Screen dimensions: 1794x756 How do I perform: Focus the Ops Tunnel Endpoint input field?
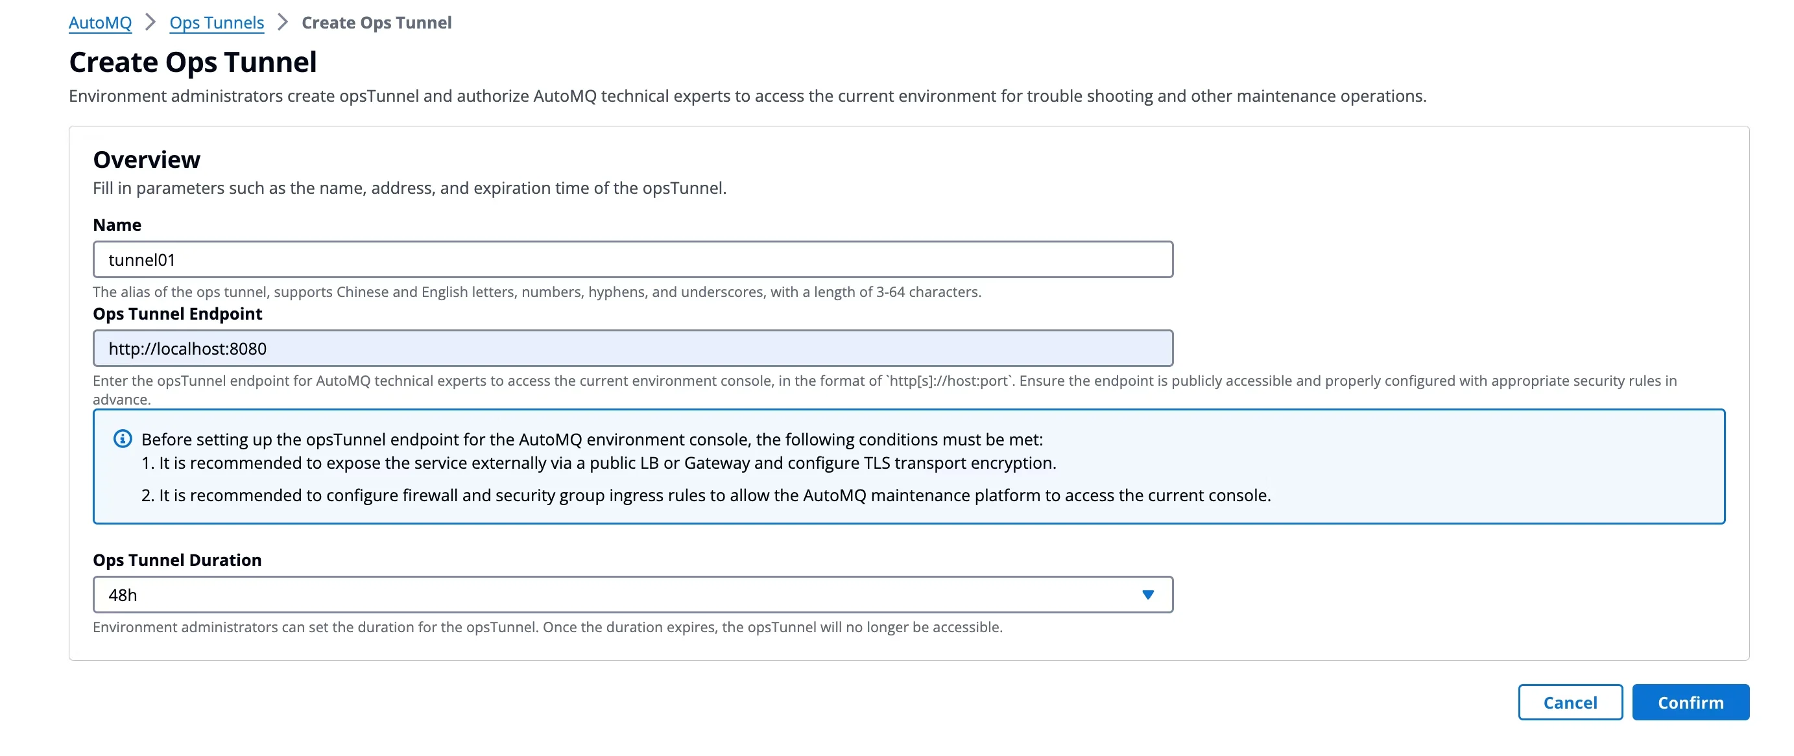(632, 349)
